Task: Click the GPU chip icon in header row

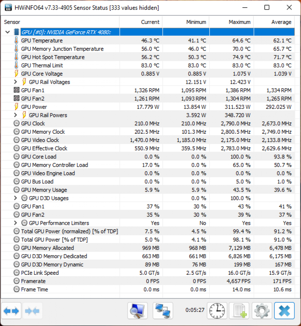Action: [x=17, y=32]
